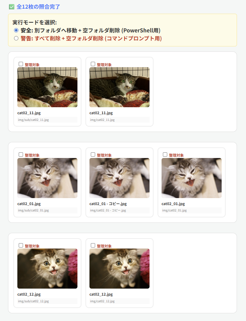Click the green checkmark icon beside 全12枚の照合完了
Screen dimensions: 246x321
coord(12,7)
